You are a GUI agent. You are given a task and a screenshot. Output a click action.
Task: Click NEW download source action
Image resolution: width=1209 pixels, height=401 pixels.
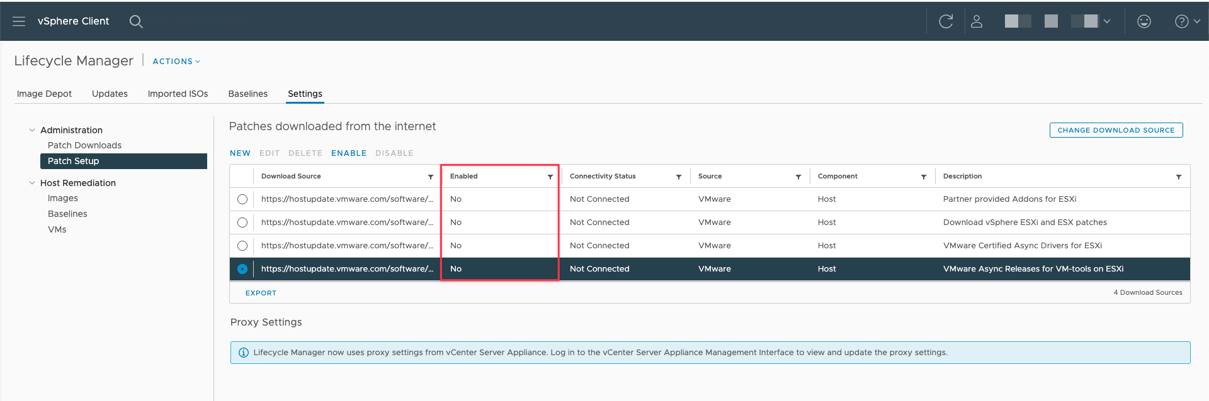(240, 153)
